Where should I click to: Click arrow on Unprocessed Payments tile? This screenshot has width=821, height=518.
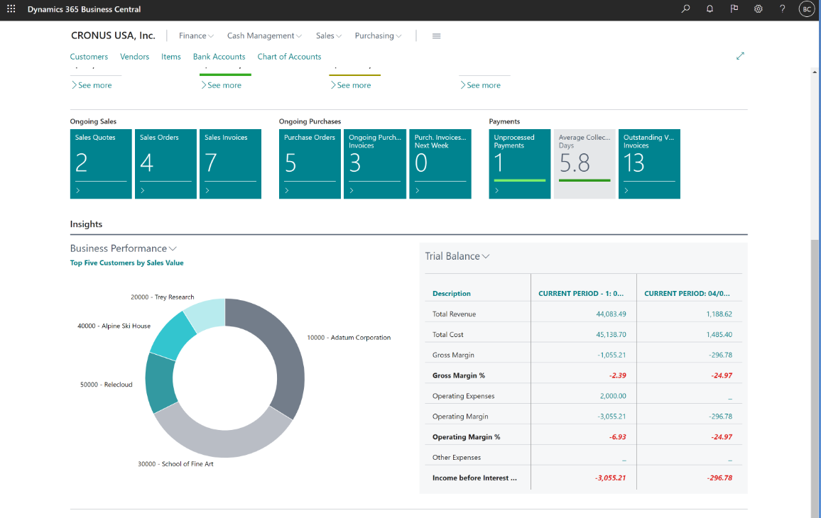pos(497,190)
